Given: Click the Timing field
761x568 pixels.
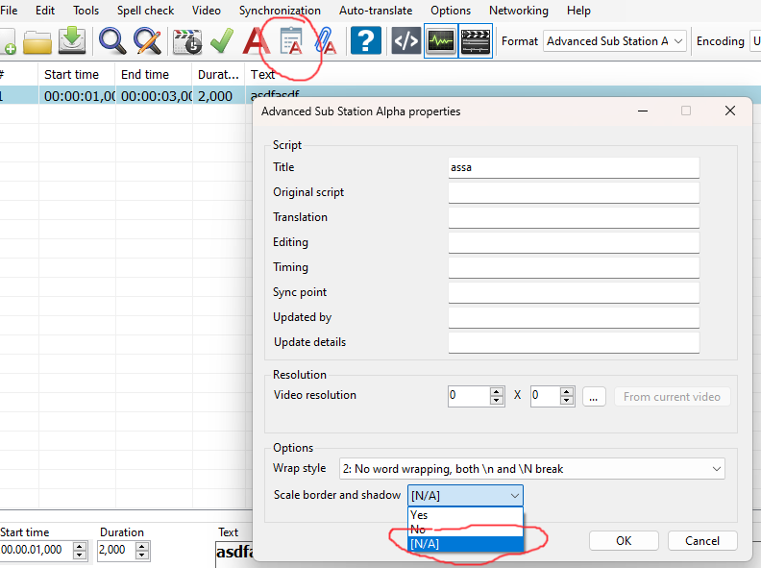Looking at the screenshot, I should pyautogui.click(x=574, y=267).
